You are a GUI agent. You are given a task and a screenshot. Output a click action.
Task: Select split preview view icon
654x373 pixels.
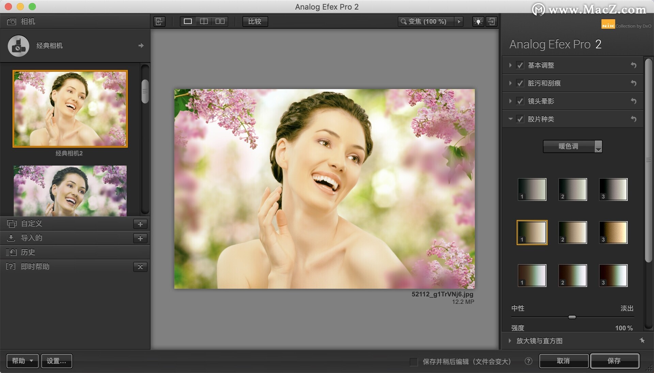204,21
